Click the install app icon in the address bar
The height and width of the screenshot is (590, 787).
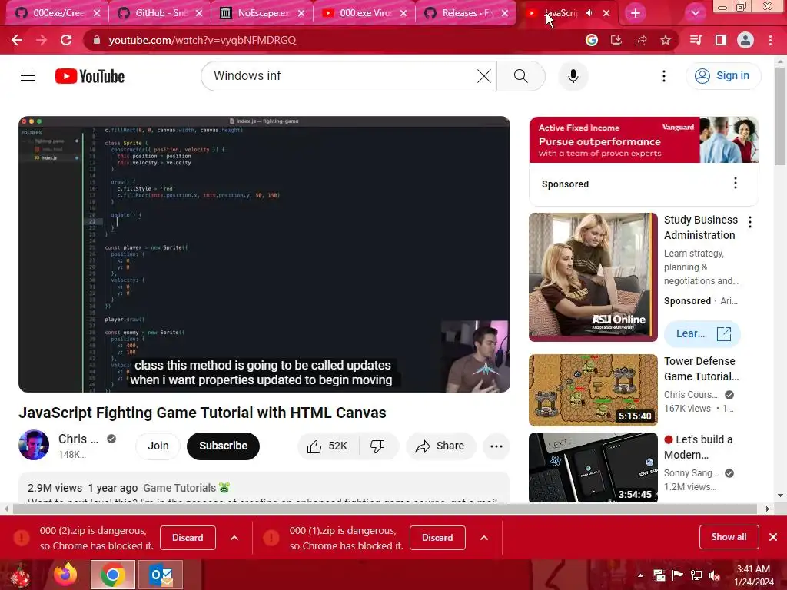616,40
